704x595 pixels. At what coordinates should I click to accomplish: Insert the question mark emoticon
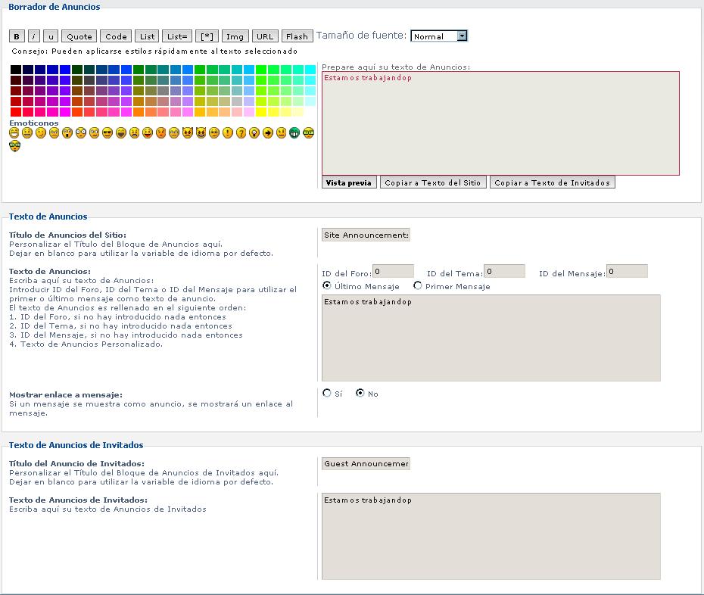241,132
